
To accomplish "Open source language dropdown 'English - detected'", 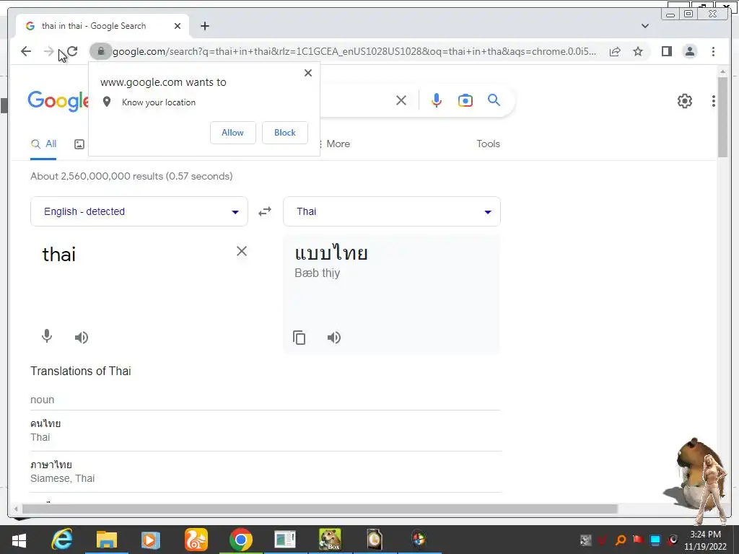I will coord(139,211).
